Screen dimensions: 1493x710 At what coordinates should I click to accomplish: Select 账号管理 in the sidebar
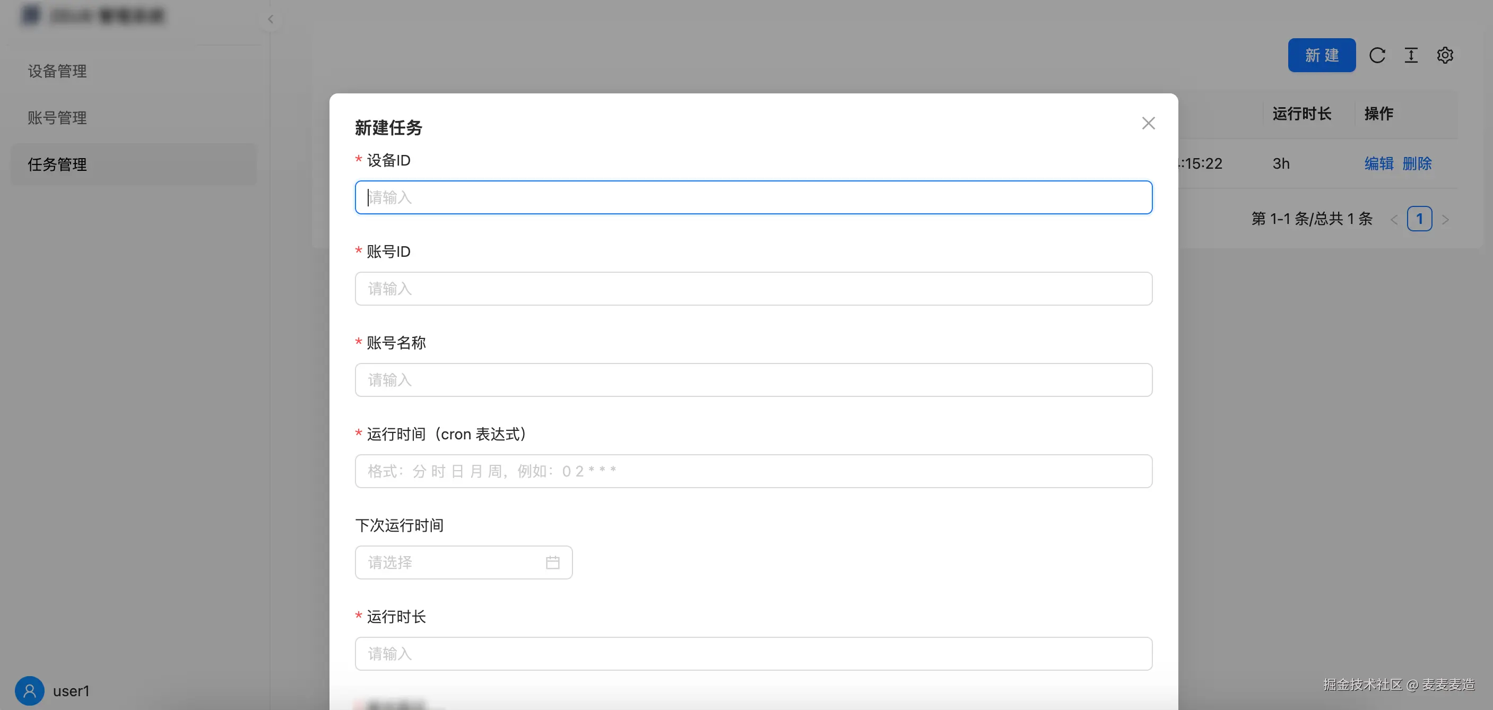pos(56,118)
